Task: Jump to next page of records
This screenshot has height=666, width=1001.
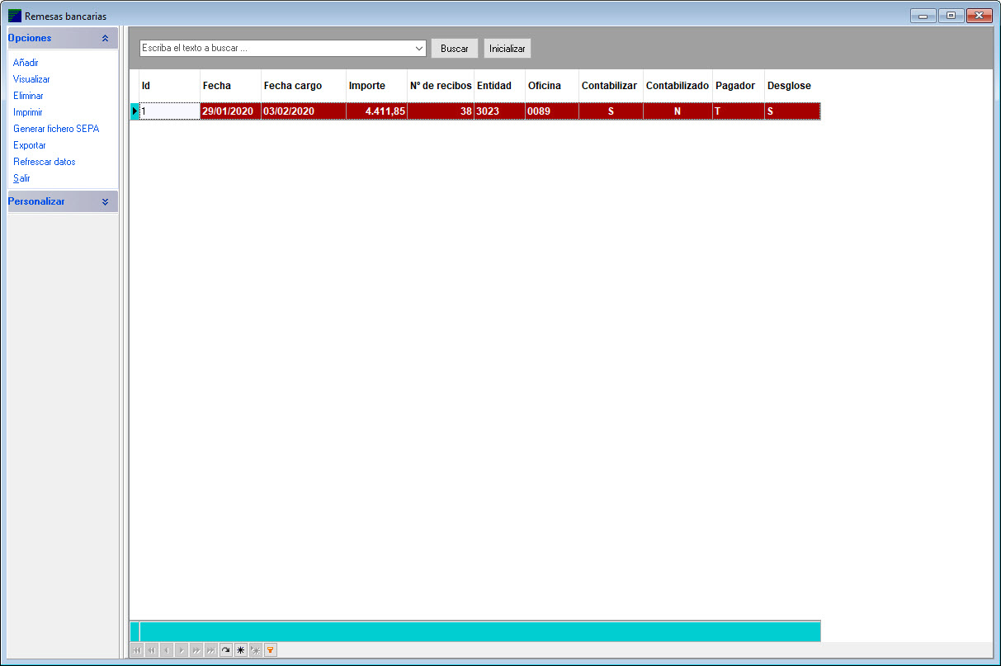Action: pyautogui.click(x=196, y=650)
